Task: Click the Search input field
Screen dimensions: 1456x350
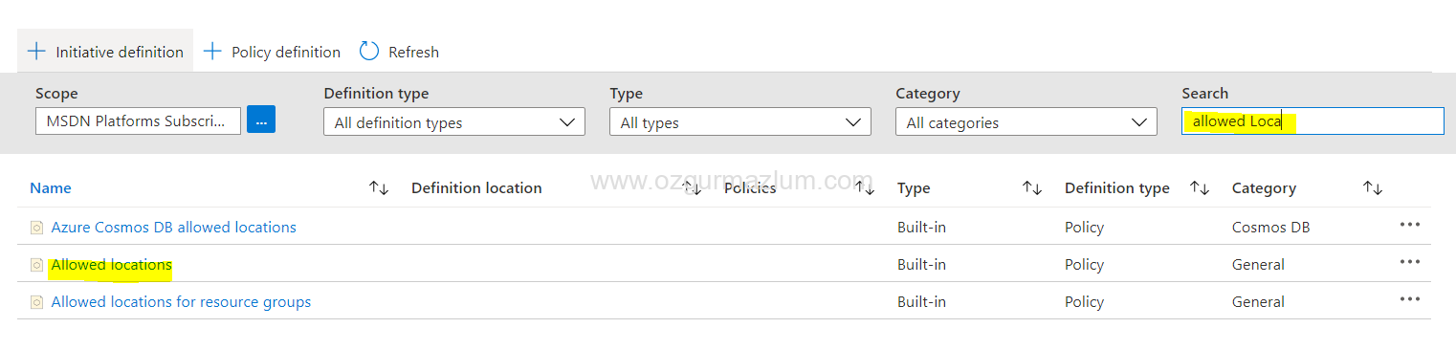Action: (x=1313, y=121)
